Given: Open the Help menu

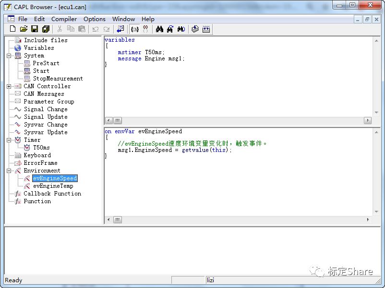Looking at the screenshot, I should 148,19.
